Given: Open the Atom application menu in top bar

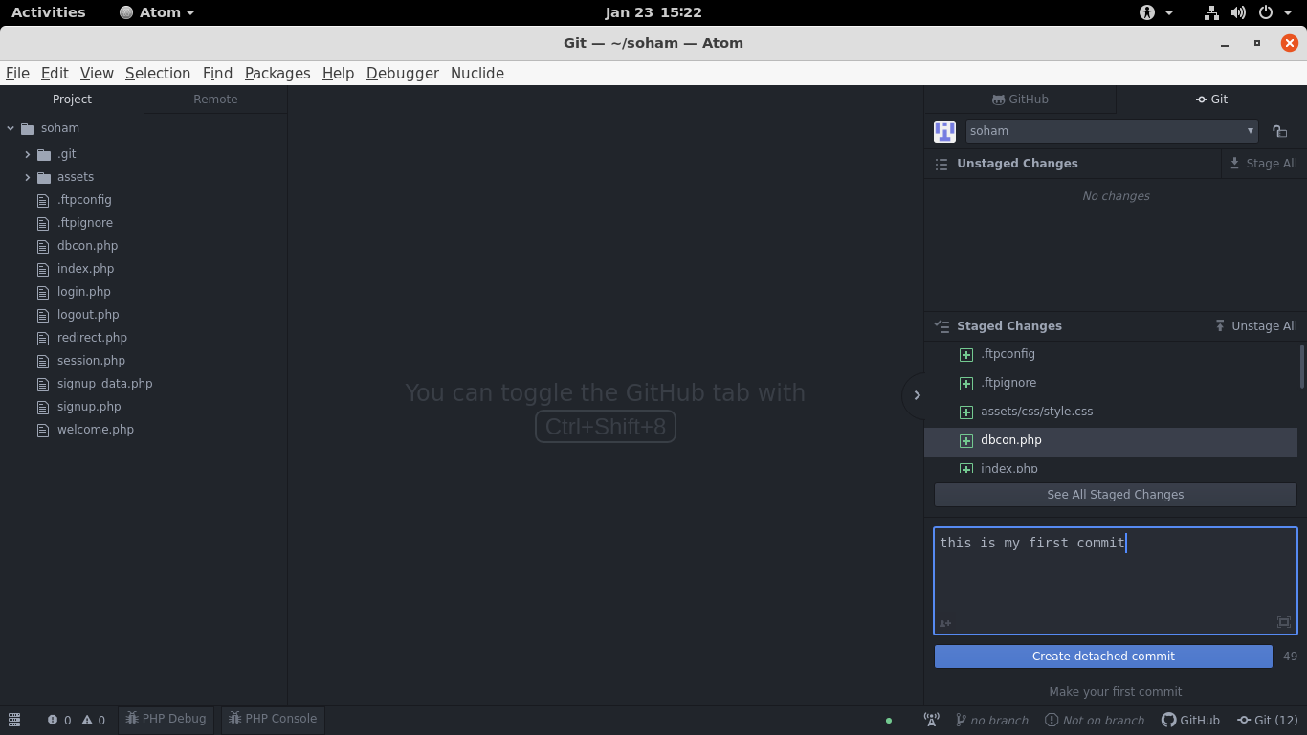Looking at the screenshot, I should (x=157, y=12).
